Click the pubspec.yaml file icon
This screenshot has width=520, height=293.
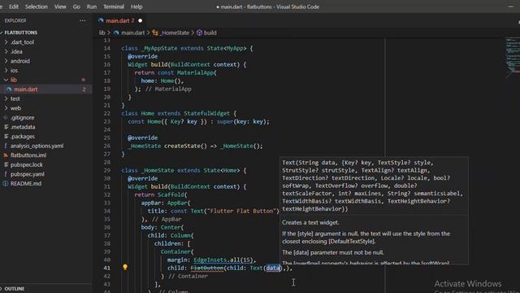pyautogui.click(x=6, y=174)
